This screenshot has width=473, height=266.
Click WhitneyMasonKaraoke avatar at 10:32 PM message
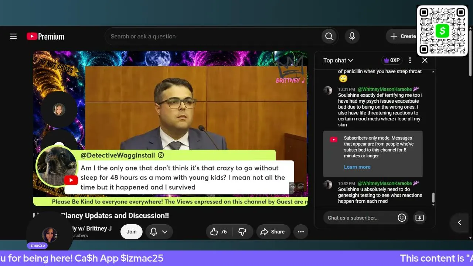tap(328, 185)
